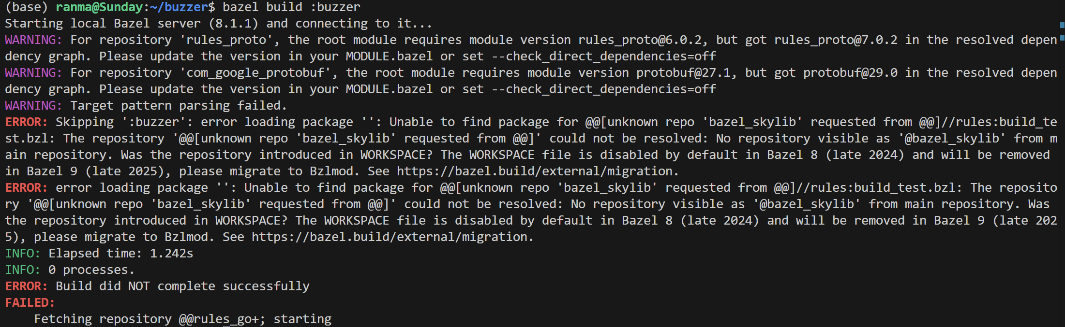Click the ranma@Sunday user prompt
This screenshot has width=1065, height=327.
click(x=99, y=7)
